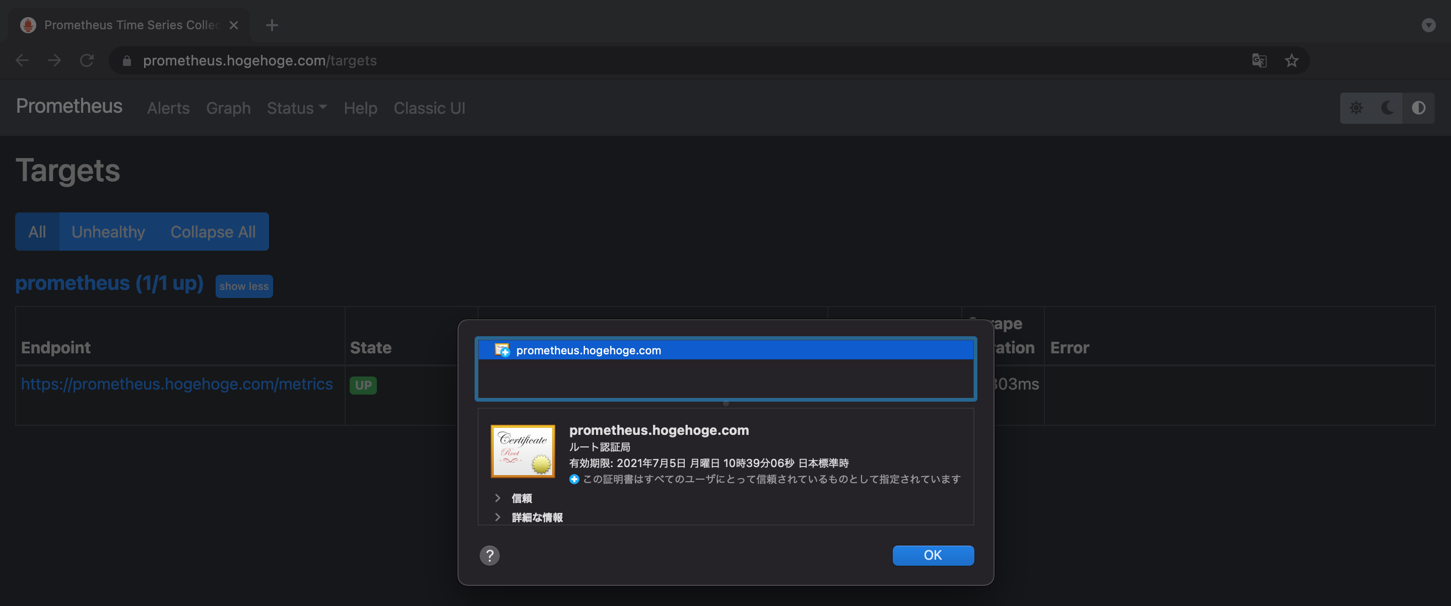Switch to light theme sun icon
The image size is (1451, 606).
(x=1356, y=108)
